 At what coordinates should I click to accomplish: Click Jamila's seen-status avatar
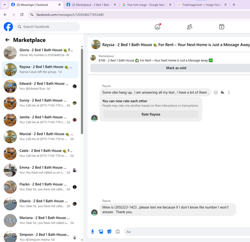tap(74, 120)
